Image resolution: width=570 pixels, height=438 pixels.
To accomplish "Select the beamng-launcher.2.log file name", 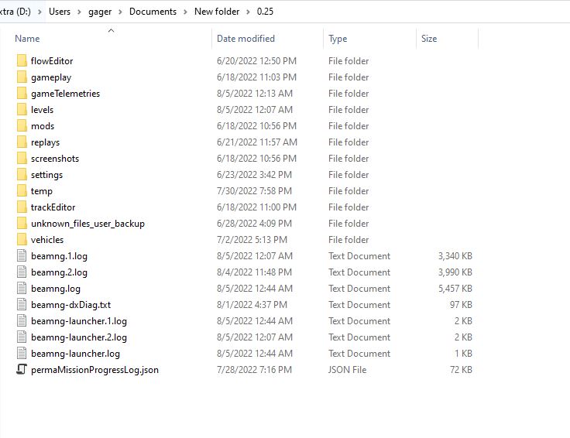I will click(x=79, y=337).
